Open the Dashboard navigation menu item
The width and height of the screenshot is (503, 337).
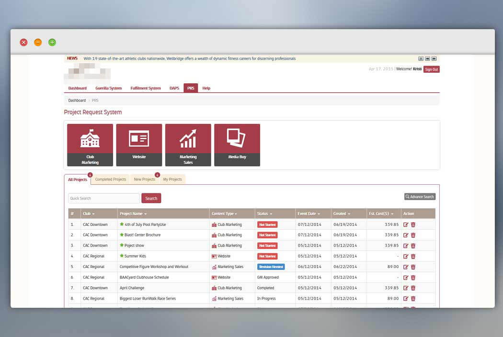click(x=77, y=88)
